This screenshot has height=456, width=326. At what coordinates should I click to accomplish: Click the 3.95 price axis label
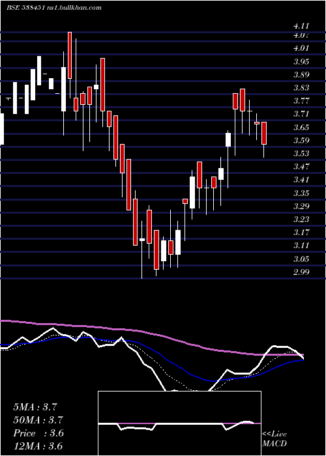pos(301,61)
